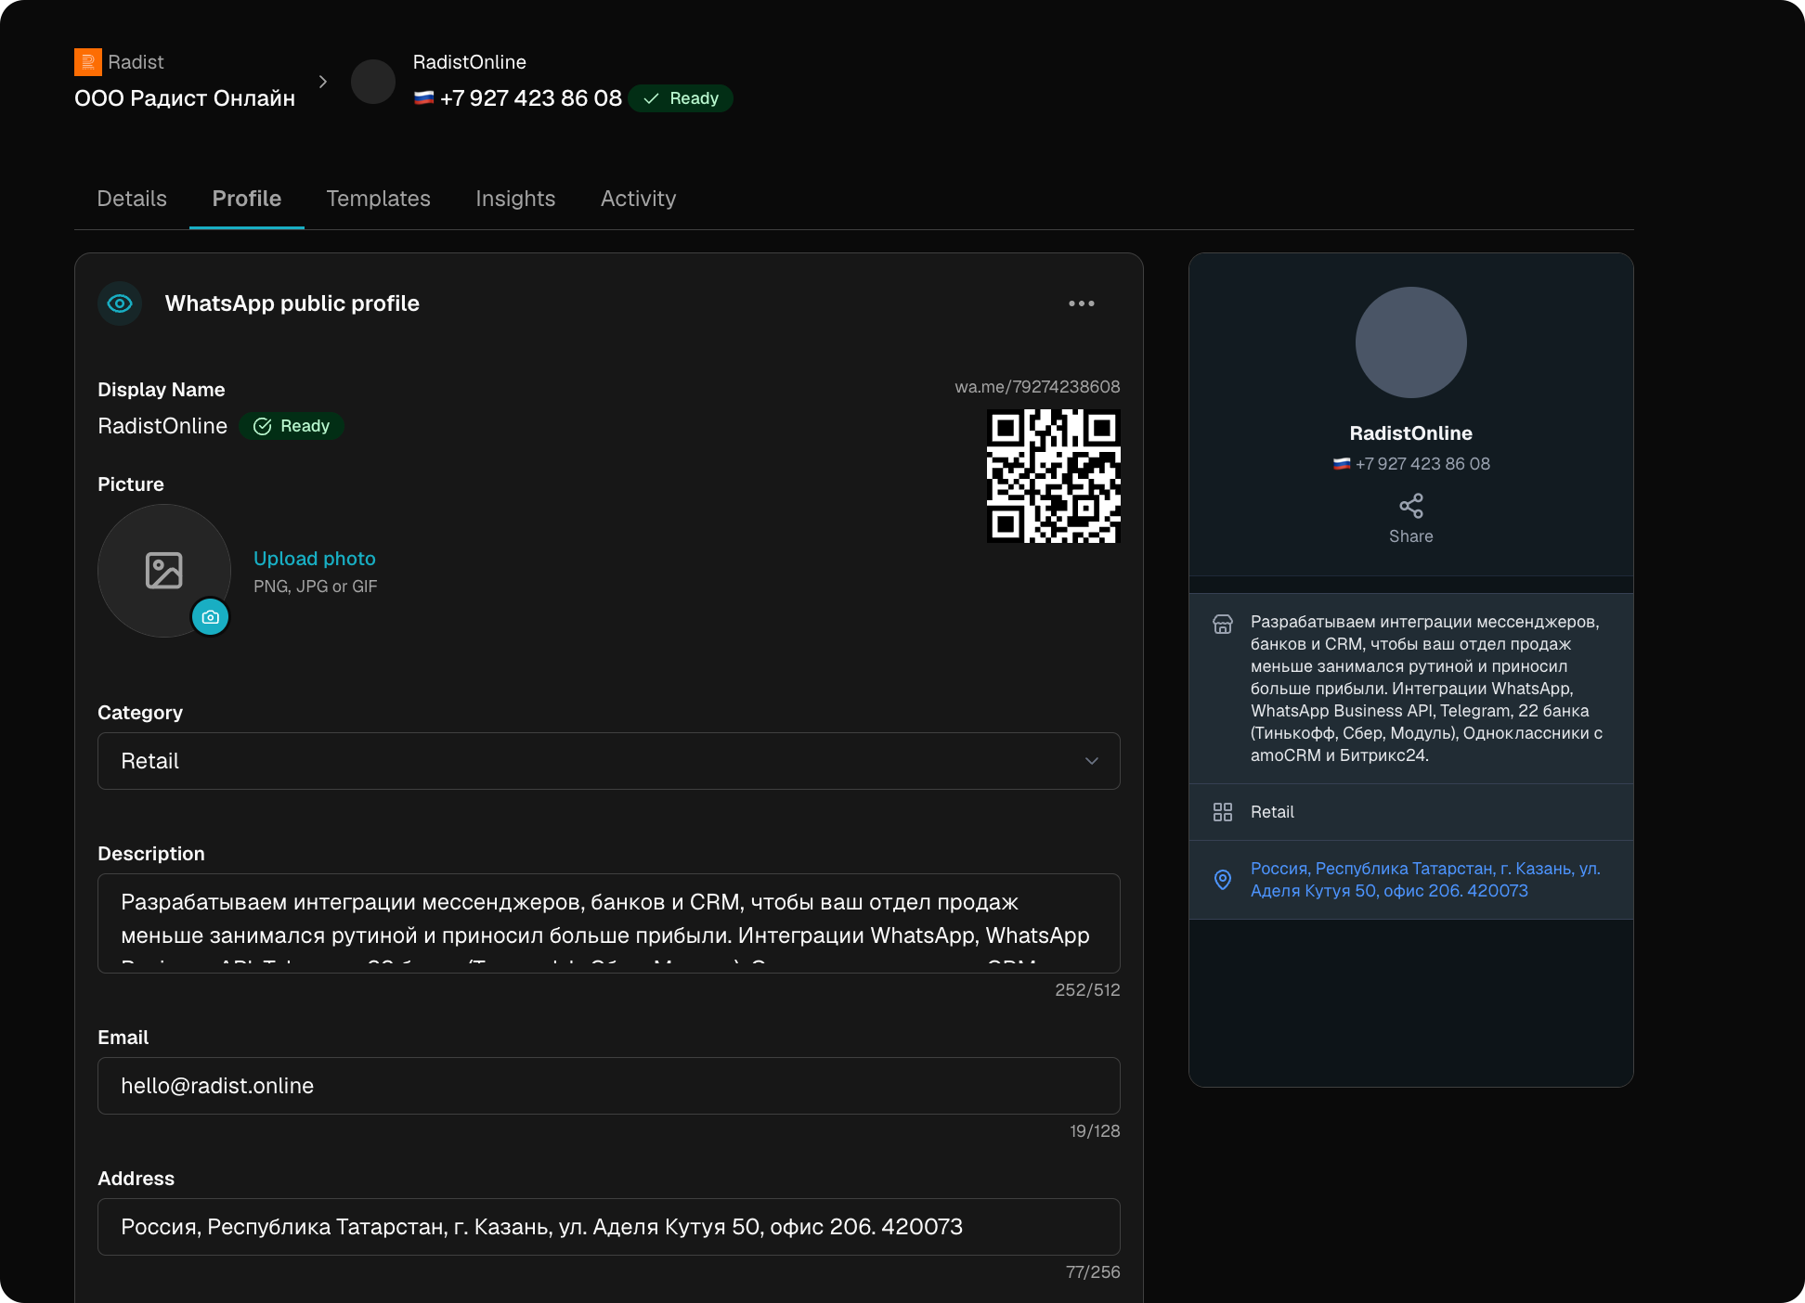Open the Insights tab

[x=515, y=199]
